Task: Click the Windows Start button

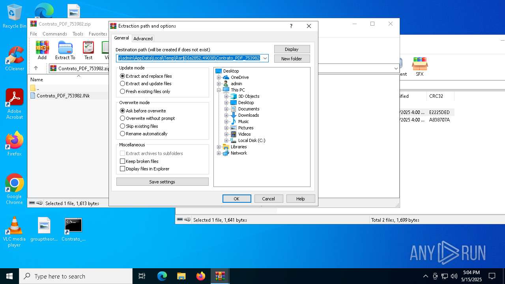Action: pos(9,276)
